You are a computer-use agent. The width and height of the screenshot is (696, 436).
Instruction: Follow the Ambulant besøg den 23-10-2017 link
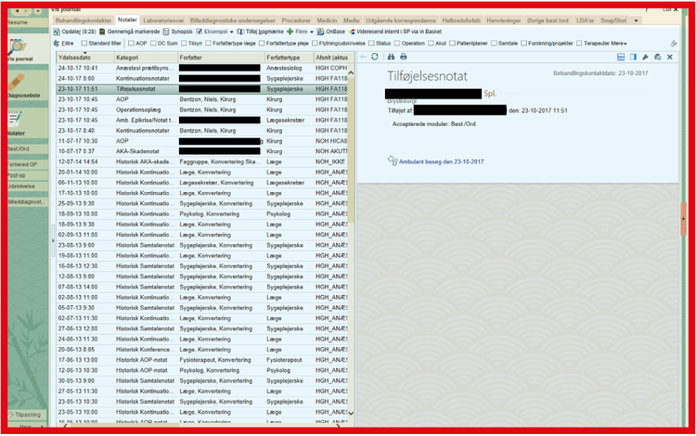tap(442, 161)
